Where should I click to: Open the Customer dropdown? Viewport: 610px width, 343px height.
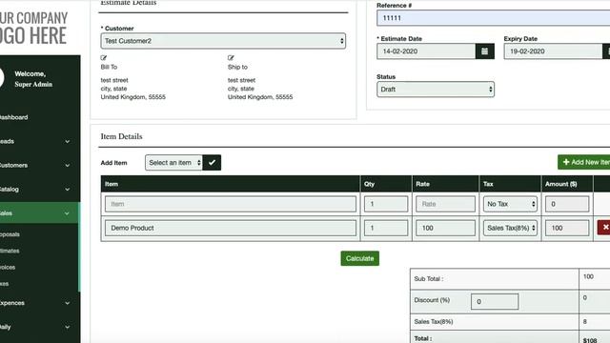coord(223,41)
